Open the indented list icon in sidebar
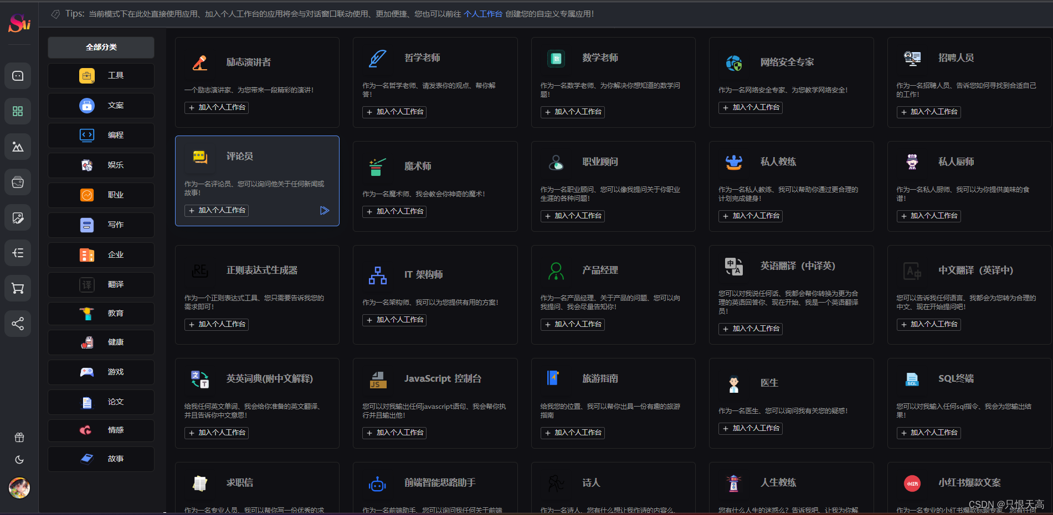1053x515 pixels. coord(18,253)
